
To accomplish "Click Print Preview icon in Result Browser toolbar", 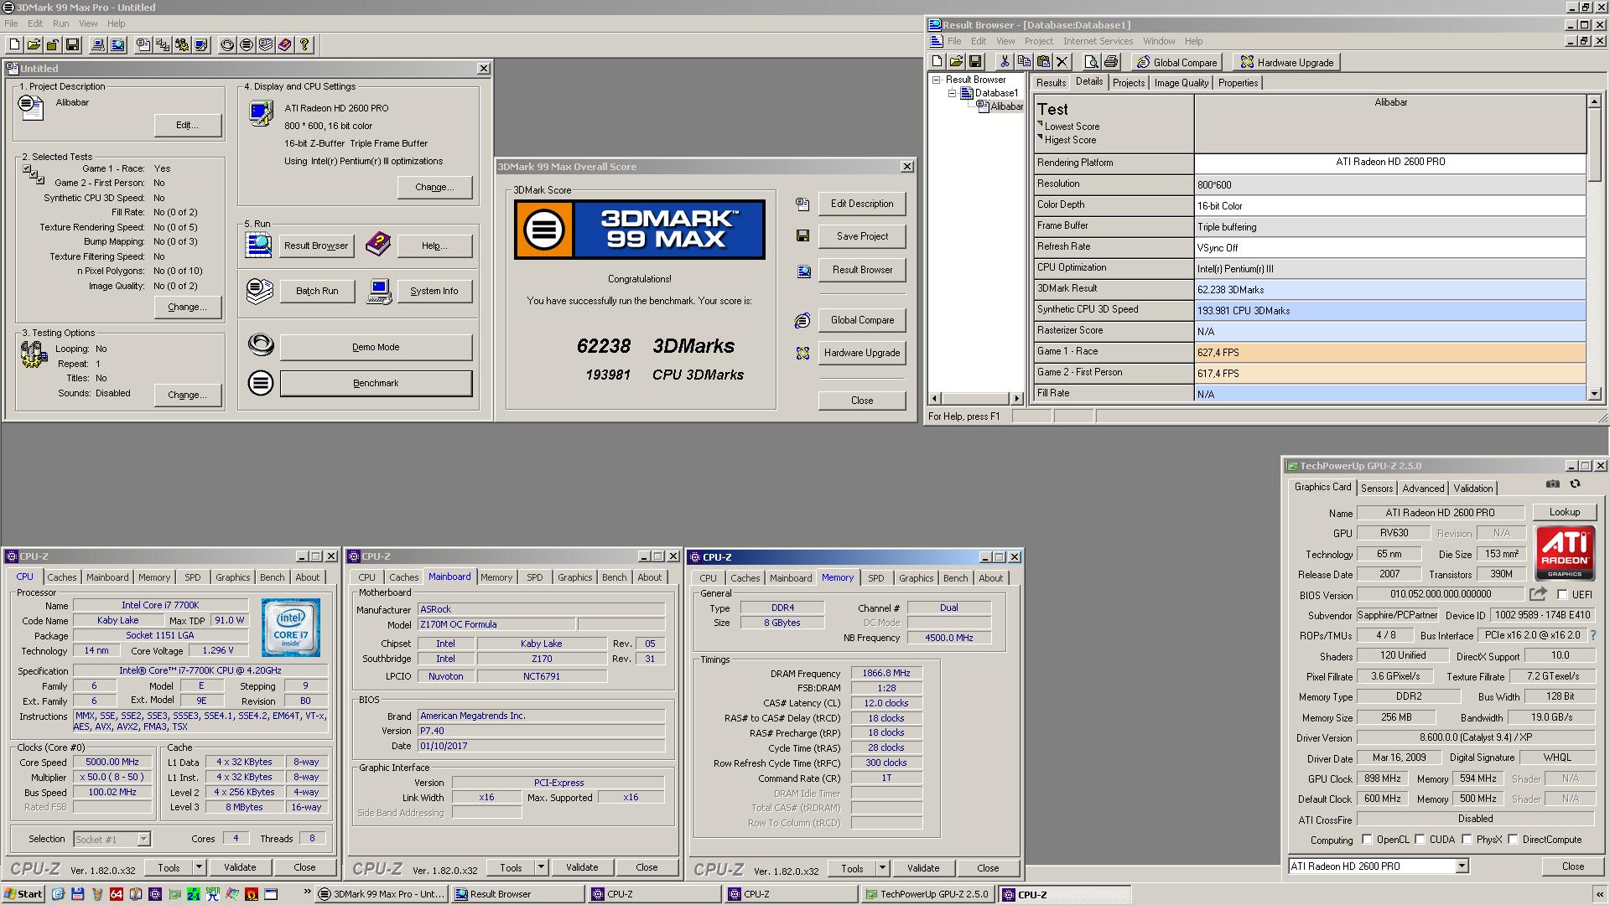I will pyautogui.click(x=1091, y=61).
